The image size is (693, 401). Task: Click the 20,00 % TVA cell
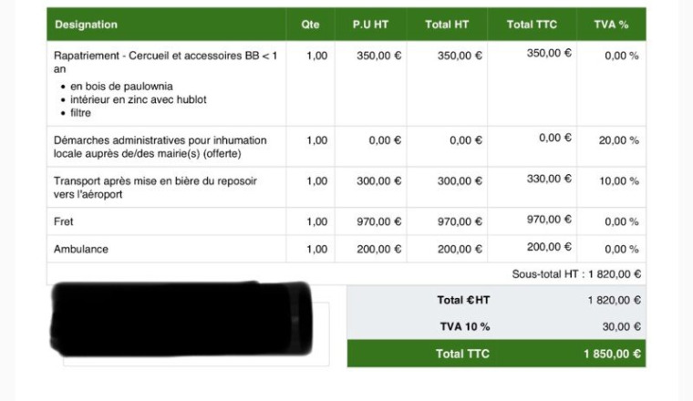point(619,140)
